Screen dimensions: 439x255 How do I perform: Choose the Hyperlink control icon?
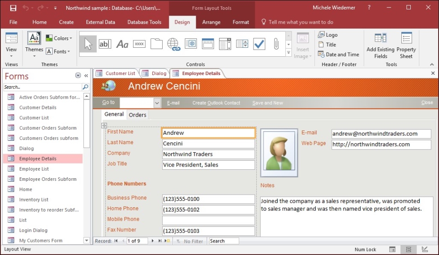point(174,44)
